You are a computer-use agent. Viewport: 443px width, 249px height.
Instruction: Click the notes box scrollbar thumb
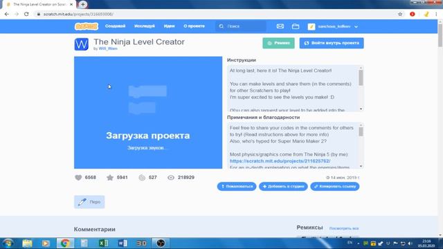[x=361, y=132]
